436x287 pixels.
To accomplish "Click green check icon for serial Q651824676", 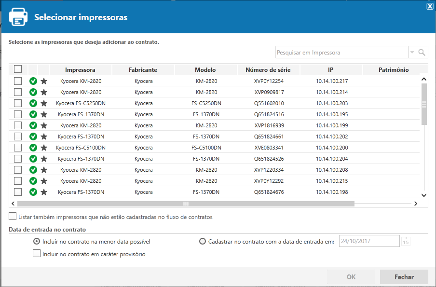I will point(33,192).
